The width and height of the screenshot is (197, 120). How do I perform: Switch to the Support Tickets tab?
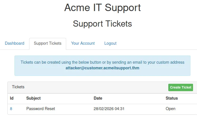tap(47, 43)
